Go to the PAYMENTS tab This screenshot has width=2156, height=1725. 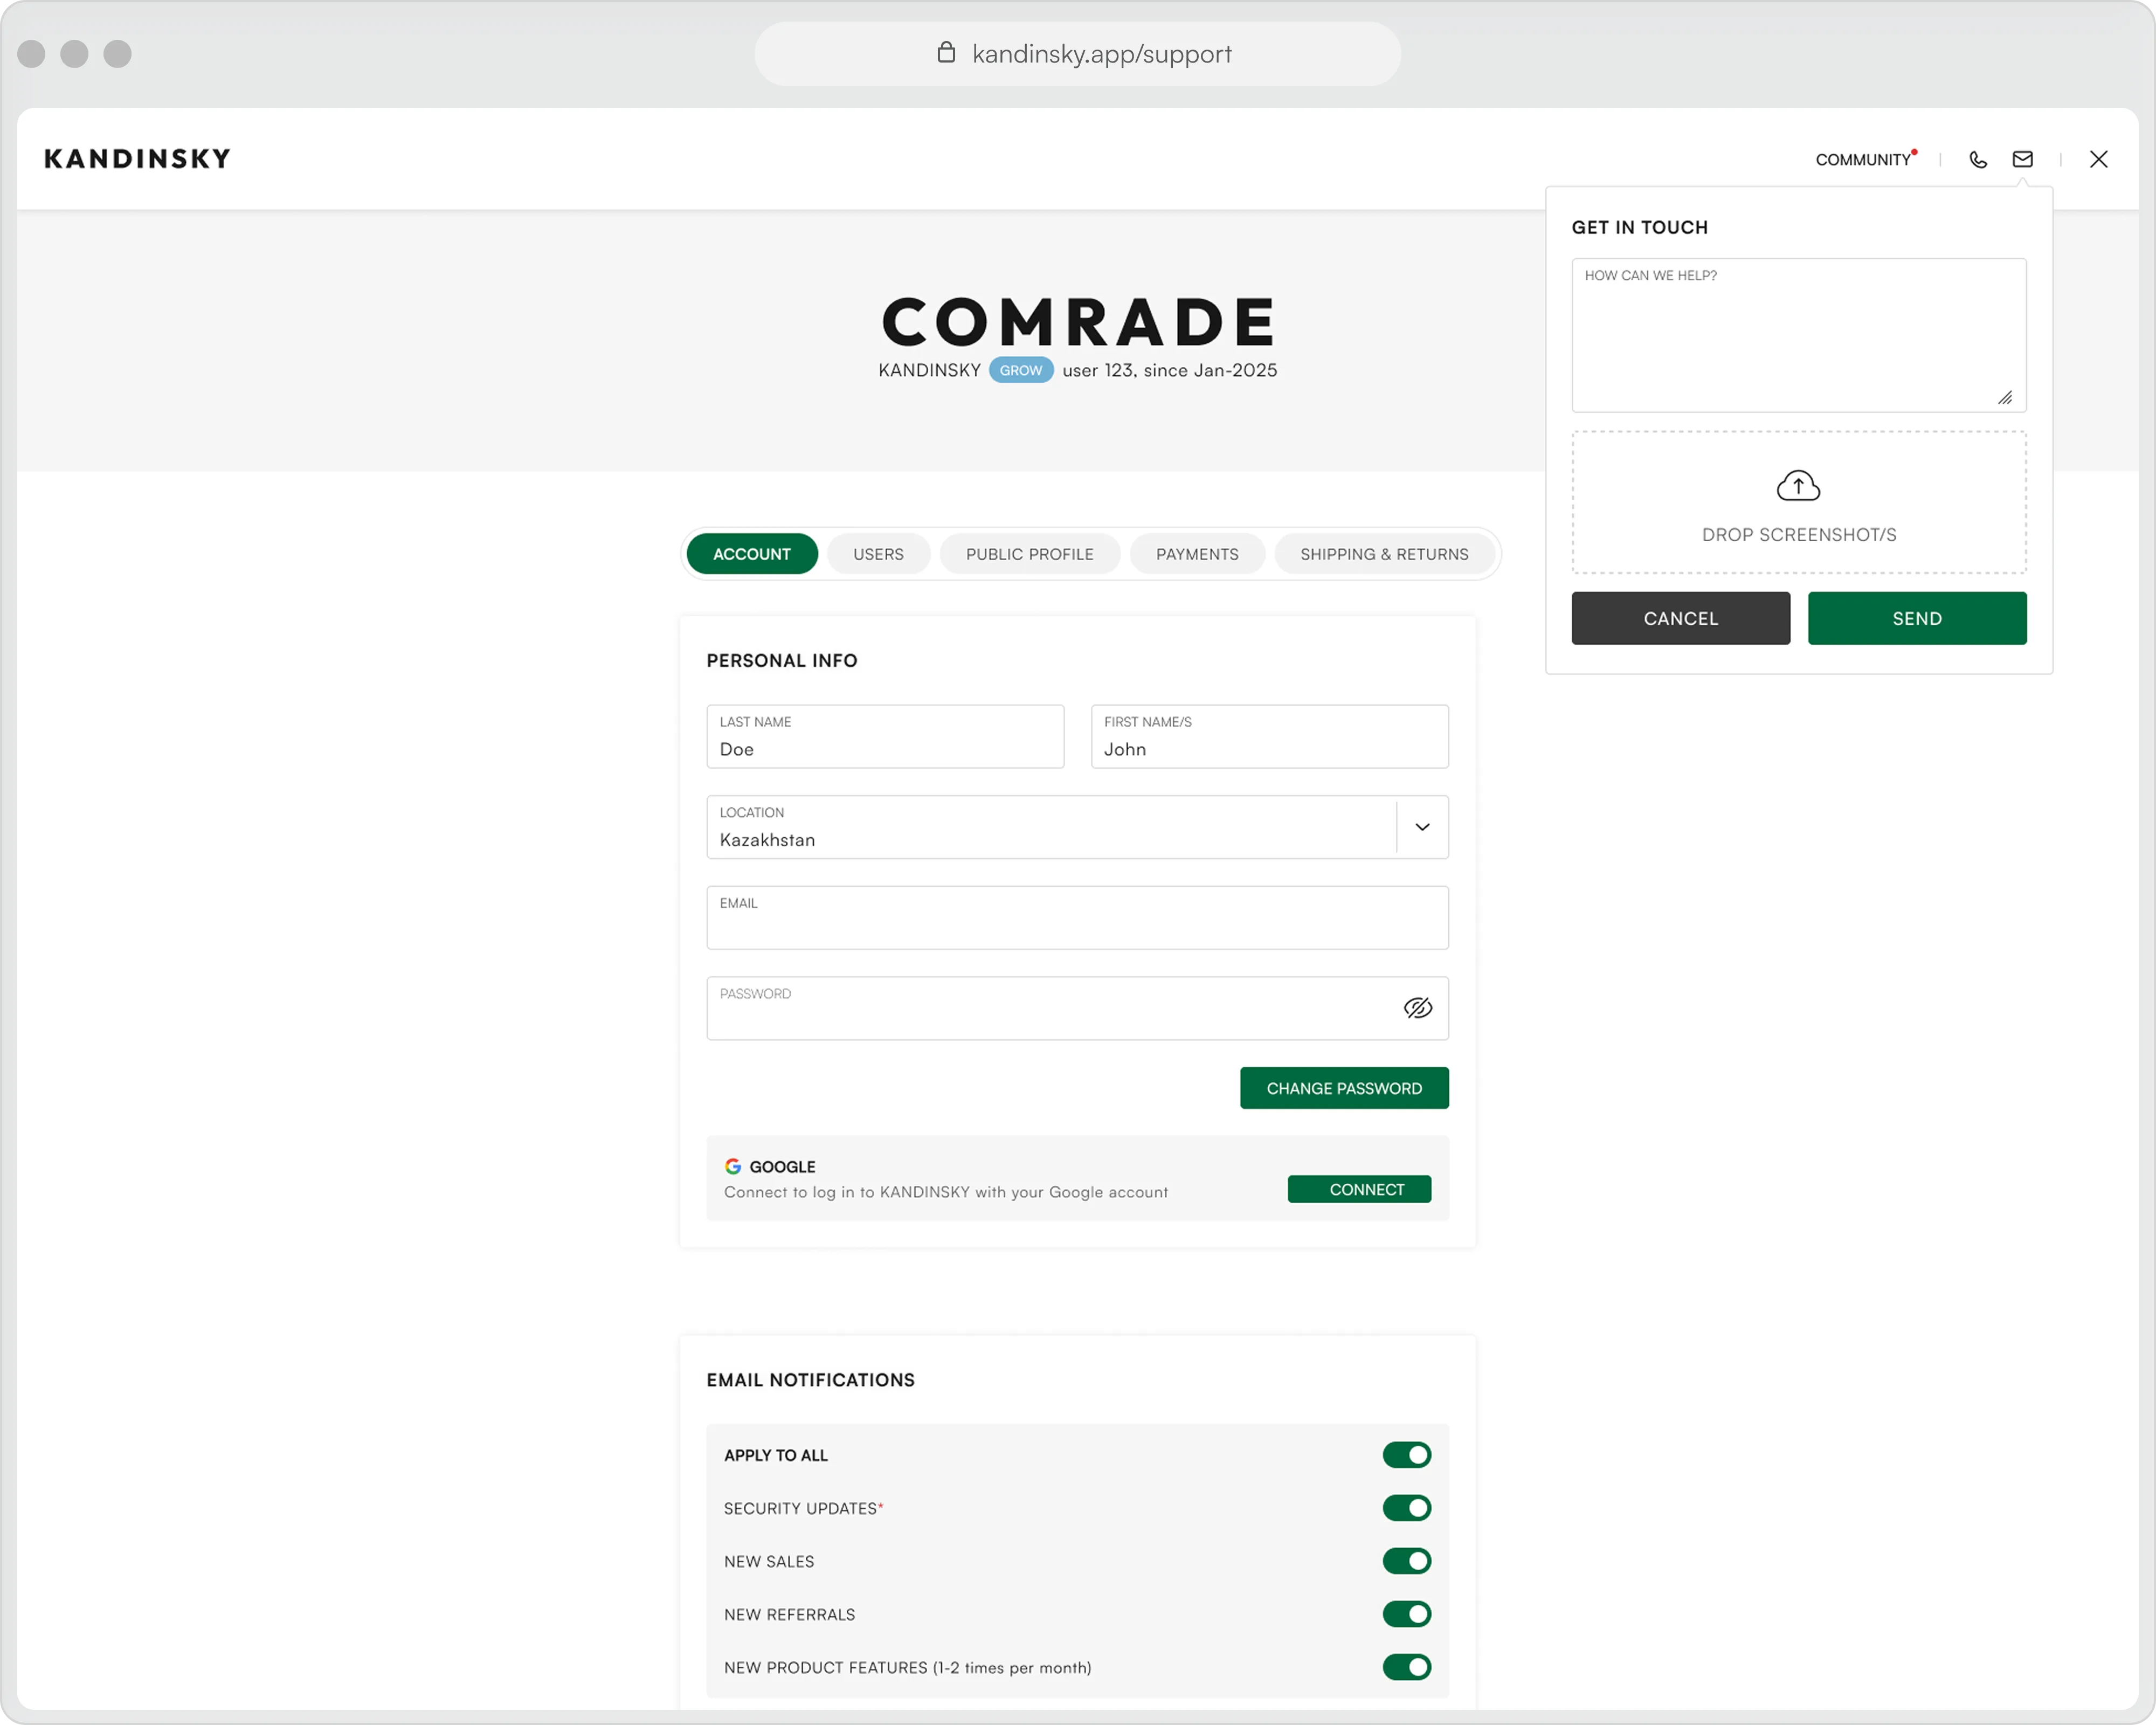tap(1197, 554)
